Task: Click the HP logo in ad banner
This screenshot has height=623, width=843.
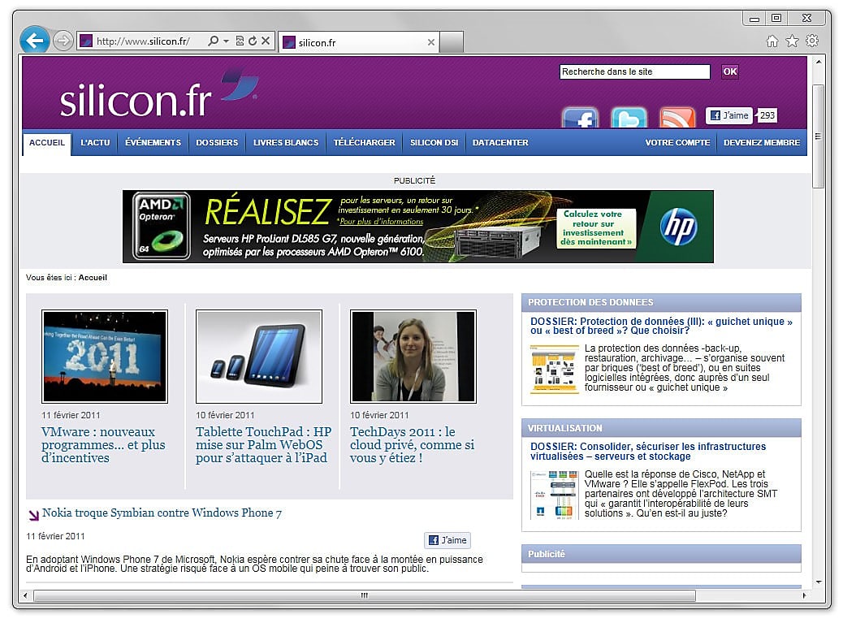Action: click(678, 227)
